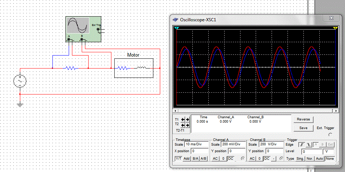Click oscilloscope channel A terminal
Image resolution: width=345 pixels, height=172 pixels.
(69, 39)
